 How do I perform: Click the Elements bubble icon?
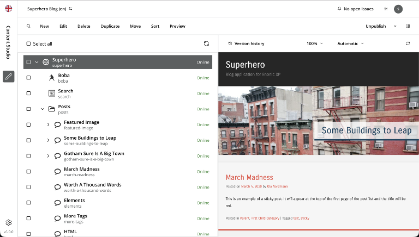click(x=57, y=203)
